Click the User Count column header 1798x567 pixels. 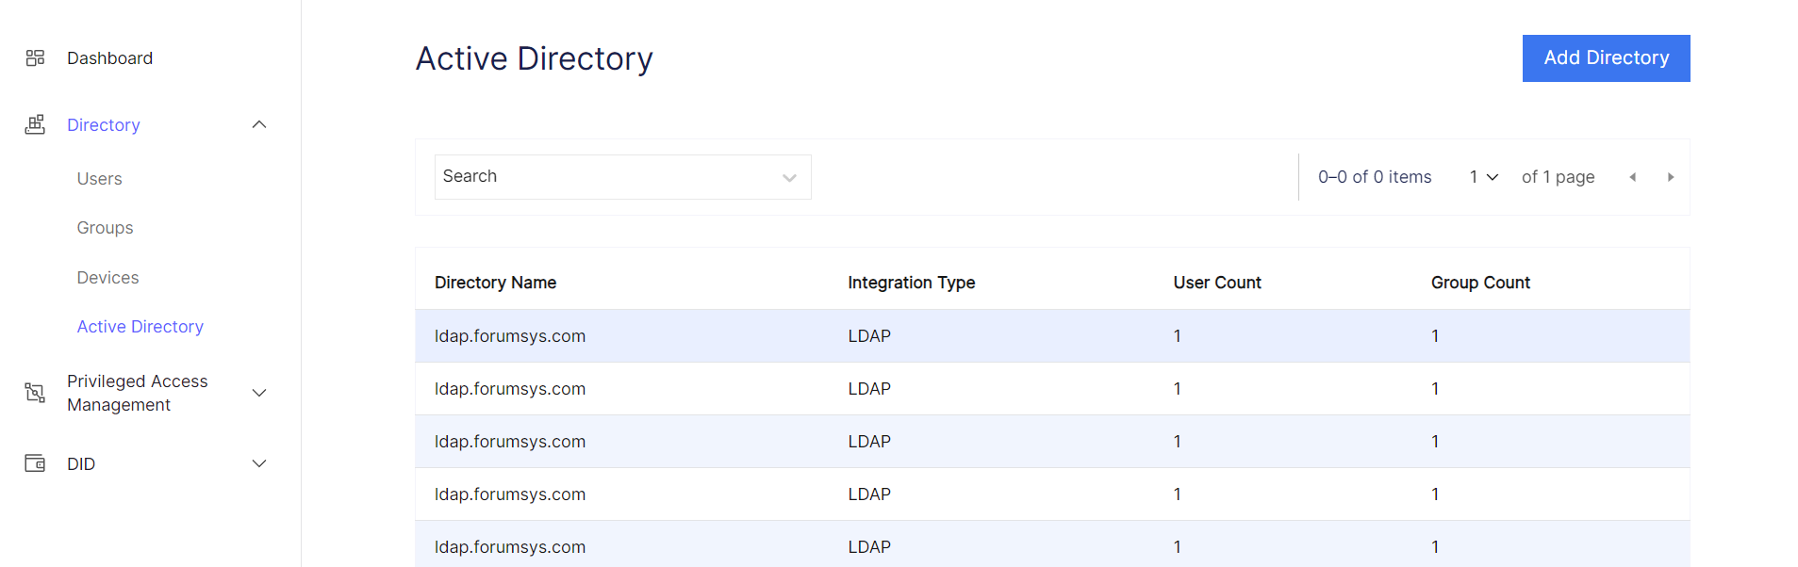1216,283
